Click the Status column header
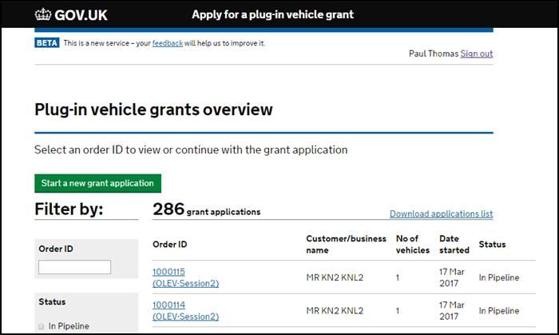 [x=492, y=244]
